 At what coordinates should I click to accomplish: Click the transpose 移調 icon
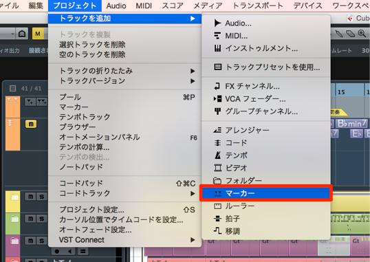tap(217, 230)
